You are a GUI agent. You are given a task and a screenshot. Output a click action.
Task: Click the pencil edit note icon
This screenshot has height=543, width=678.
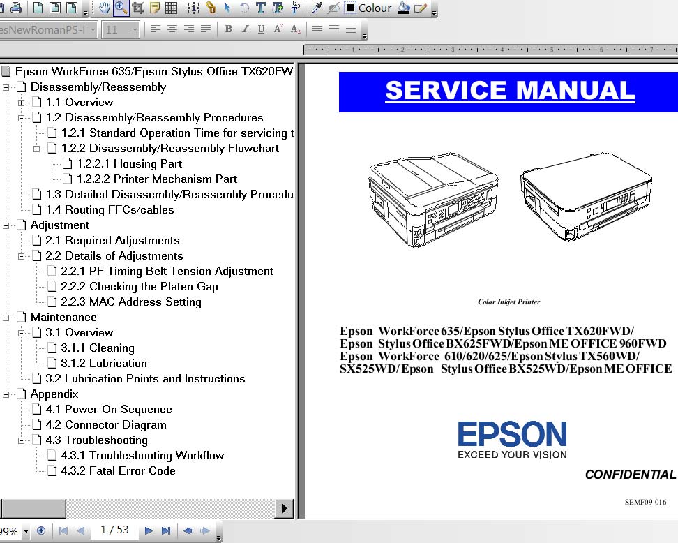[x=421, y=8]
